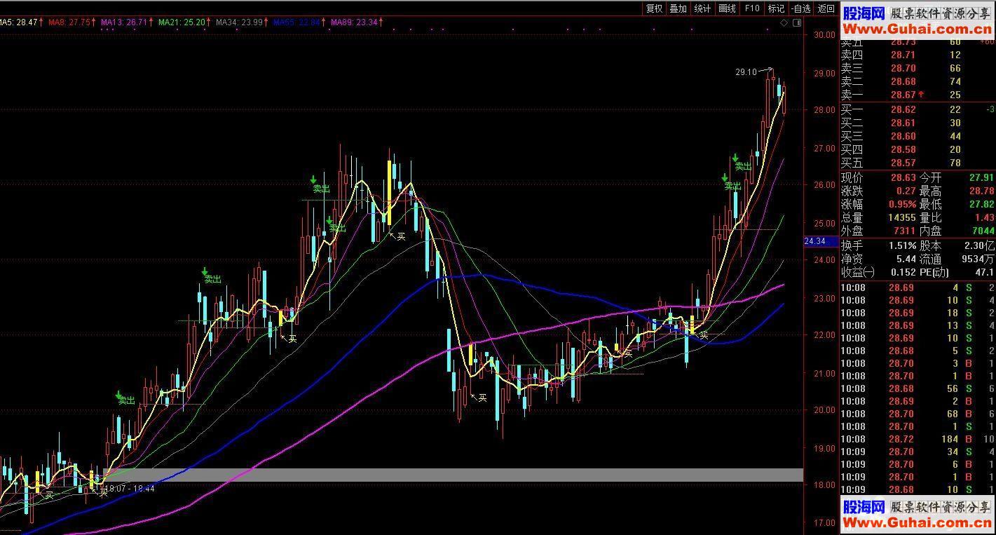The width and height of the screenshot is (996, 535).
Task: Select the 卖三 28.70 order row
Action: (917, 68)
